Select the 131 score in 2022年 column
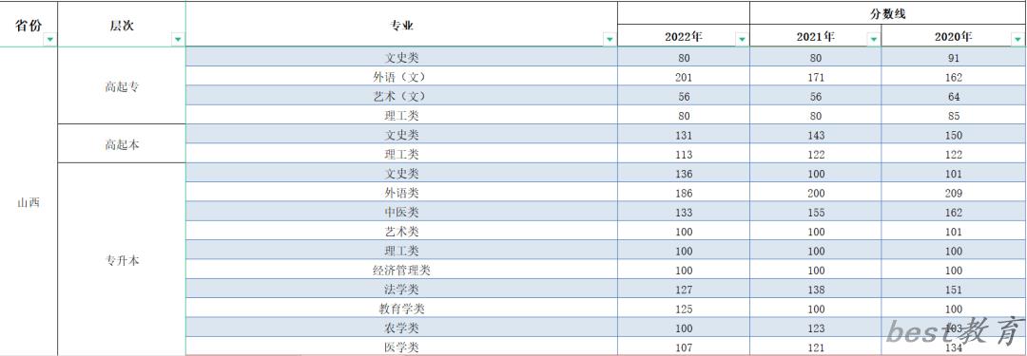Image resolution: width=1027 pixels, height=356 pixels. pos(684,135)
